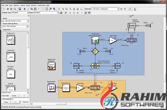Click the Sum of Forces ΣF block
The width and height of the screenshot is (167, 110).
coord(95,51)
